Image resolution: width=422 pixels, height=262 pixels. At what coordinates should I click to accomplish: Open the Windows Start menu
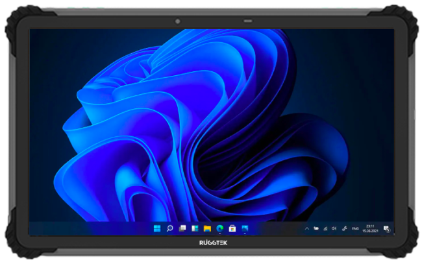pyautogui.click(x=157, y=228)
